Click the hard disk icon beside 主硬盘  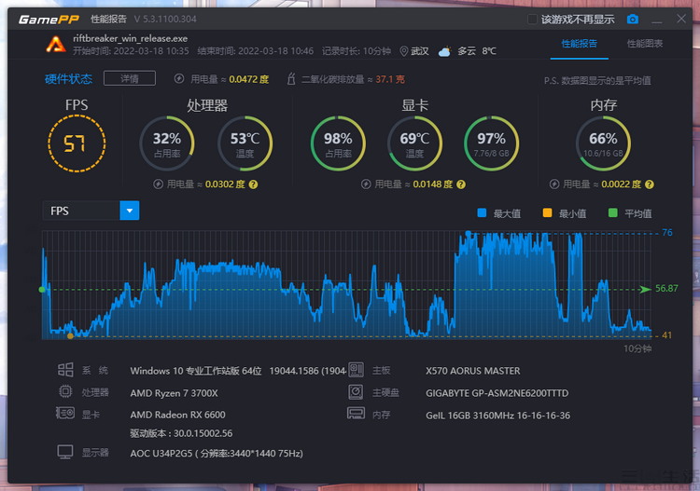(356, 391)
